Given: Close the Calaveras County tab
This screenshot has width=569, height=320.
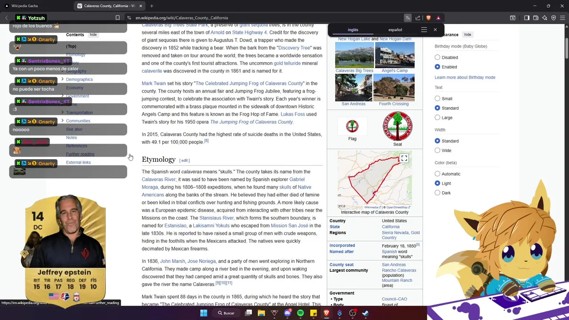Looking at the screenshot, I should pyautogui.click(x=140, y=6).
